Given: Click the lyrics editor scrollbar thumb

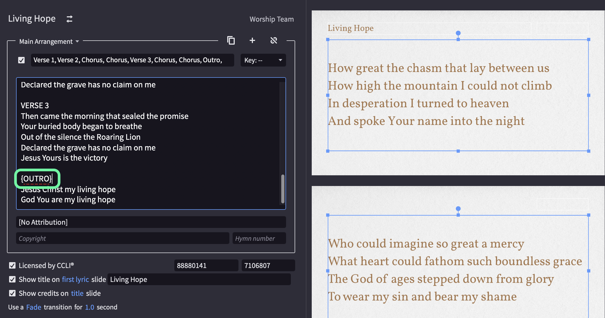Looking at the screenshot, I should tap(283, 189).
